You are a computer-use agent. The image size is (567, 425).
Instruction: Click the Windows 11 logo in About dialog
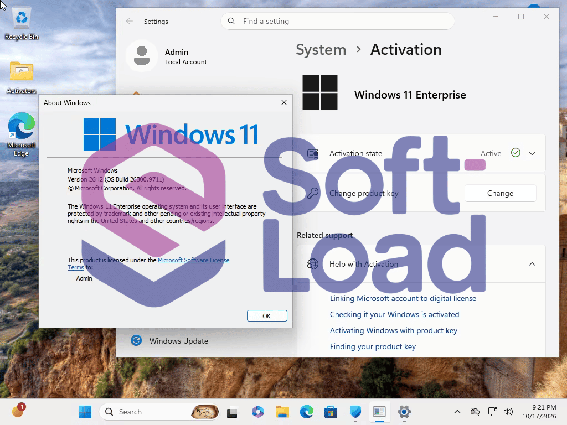coord(171,134)
